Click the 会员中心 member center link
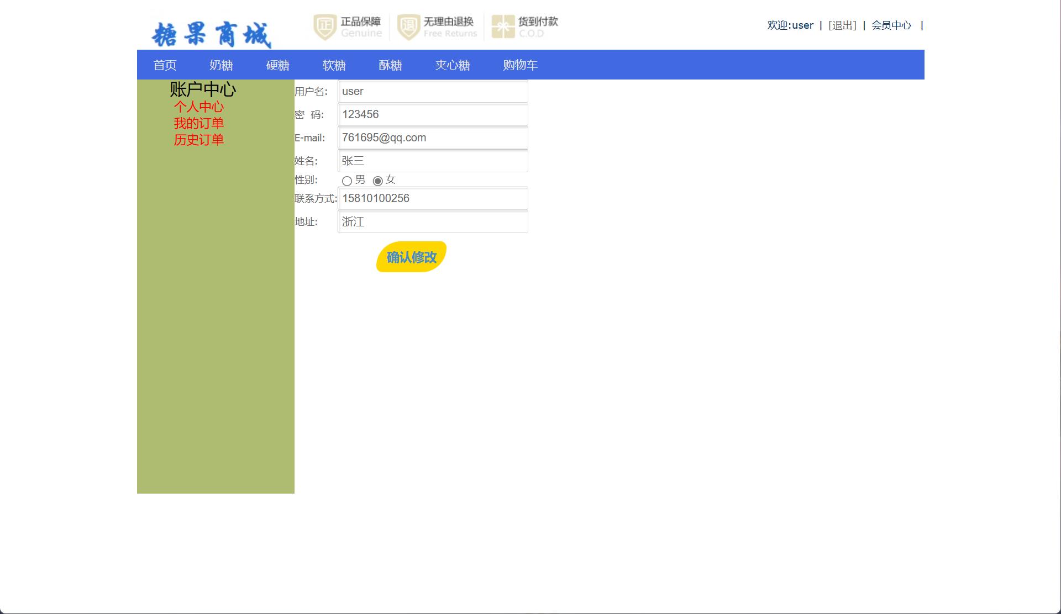 click(x=891, y=25)
